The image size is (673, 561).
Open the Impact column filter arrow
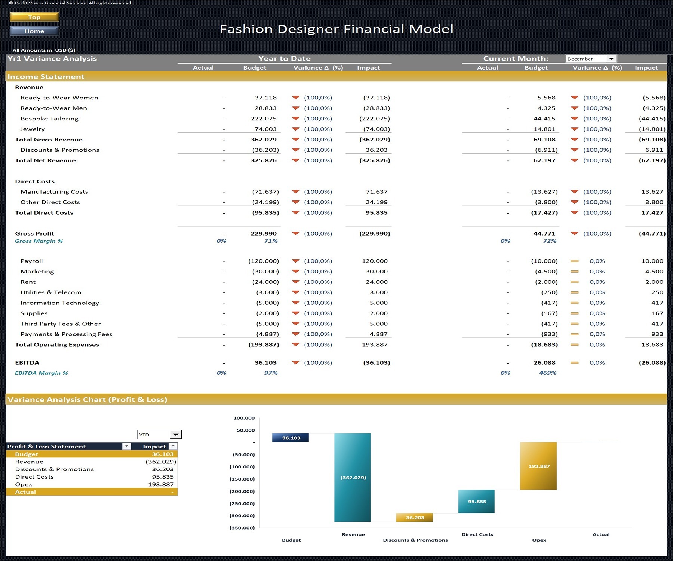173,446
